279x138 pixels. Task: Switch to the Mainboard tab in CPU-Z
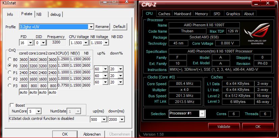(x=183, y=14)
